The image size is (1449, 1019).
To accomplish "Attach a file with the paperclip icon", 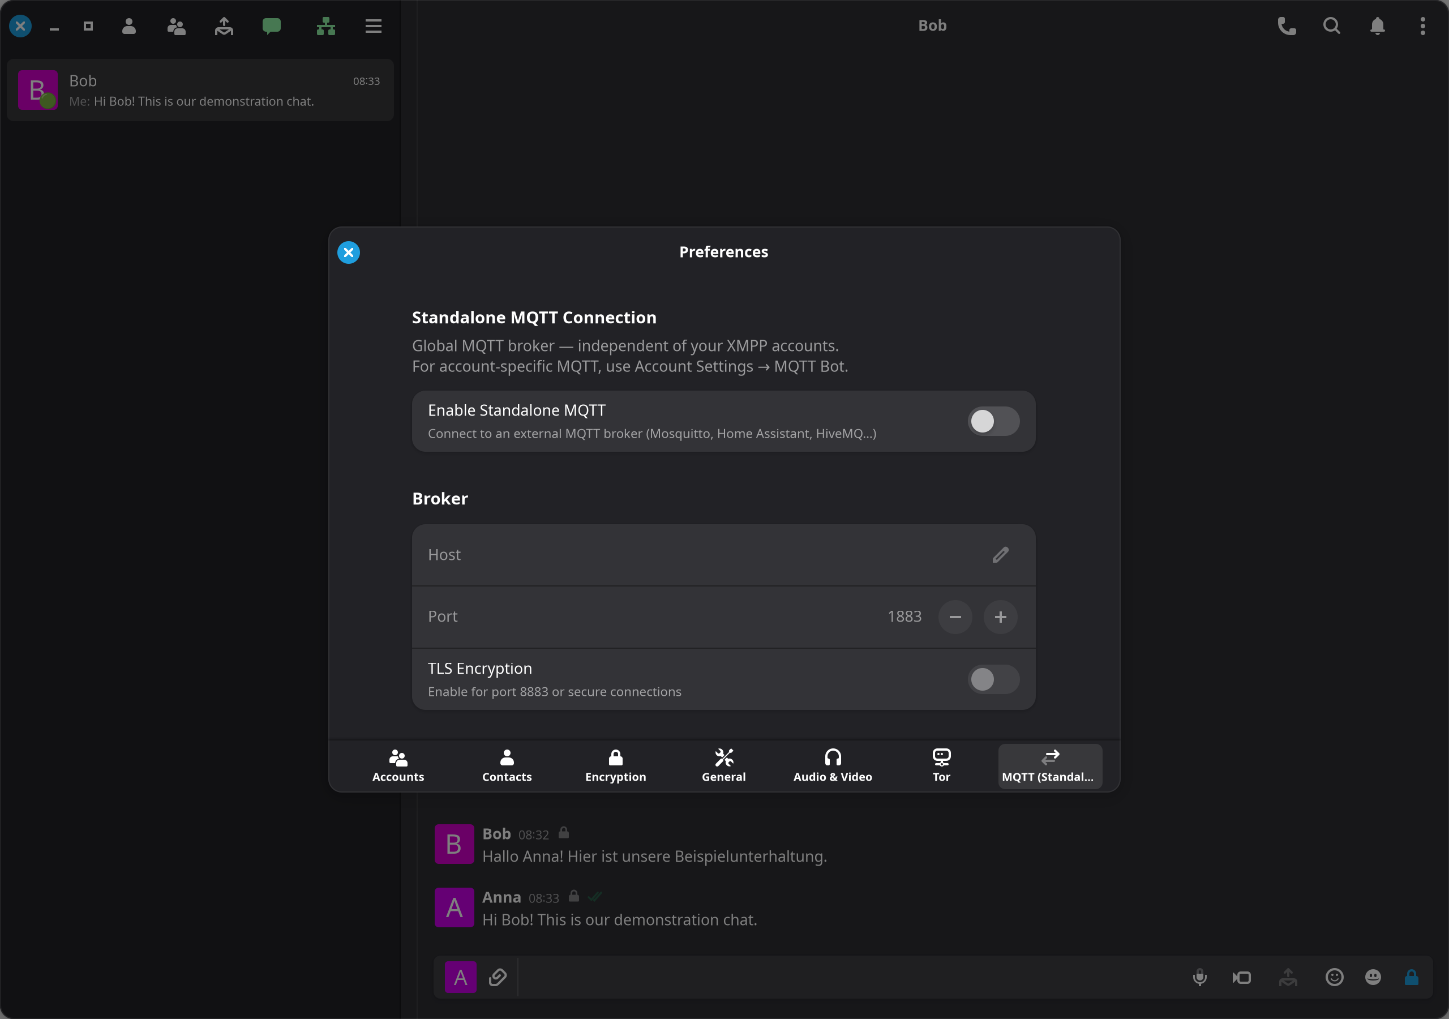I will click(498, 977).
